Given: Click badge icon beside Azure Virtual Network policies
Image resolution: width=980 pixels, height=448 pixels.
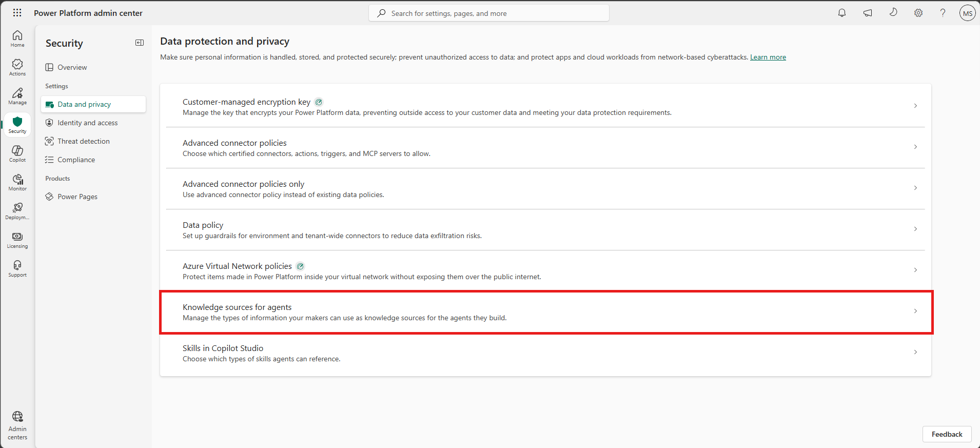Looking at the screenshot, I should pos(300,266).
